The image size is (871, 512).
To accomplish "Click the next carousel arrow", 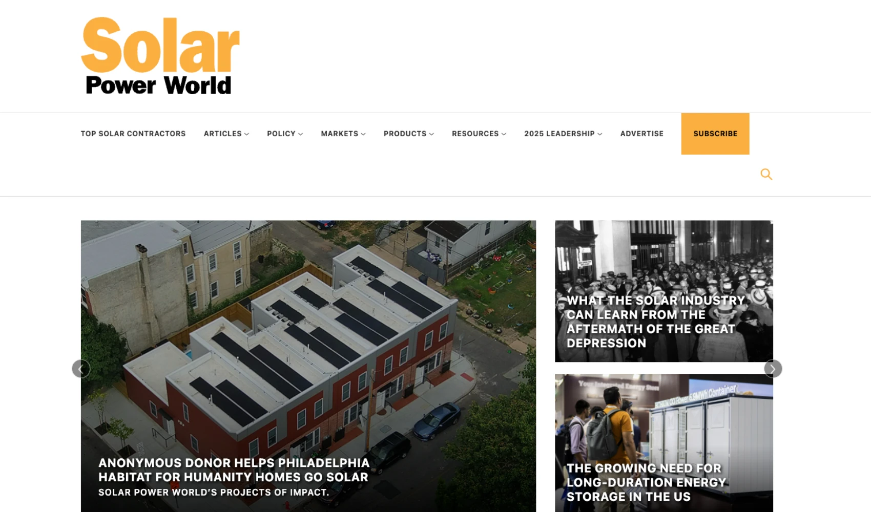I will click(772, 368).
